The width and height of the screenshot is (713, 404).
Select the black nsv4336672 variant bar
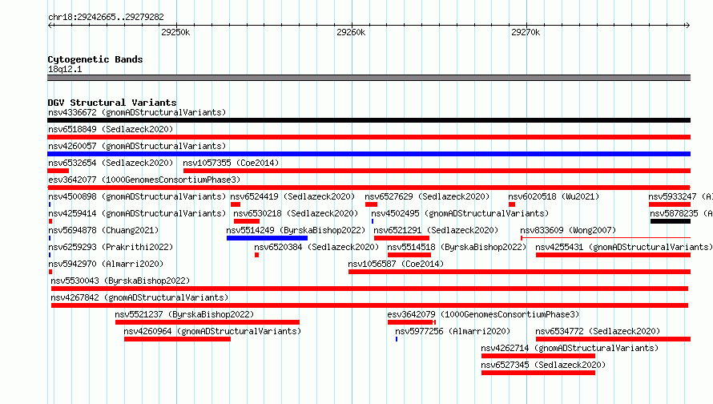point(369,120)
